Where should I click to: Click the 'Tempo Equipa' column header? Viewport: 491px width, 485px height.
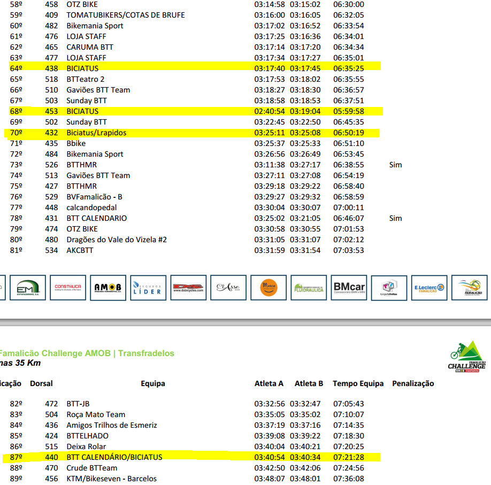click(x=358, y=384)
